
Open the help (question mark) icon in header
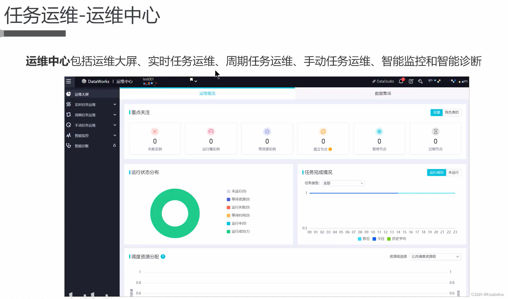click(x=411, y=81)
